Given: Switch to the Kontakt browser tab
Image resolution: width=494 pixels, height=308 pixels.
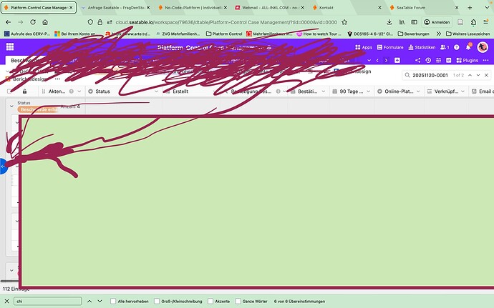Looking at the screenshot, I should click(347, 8).
